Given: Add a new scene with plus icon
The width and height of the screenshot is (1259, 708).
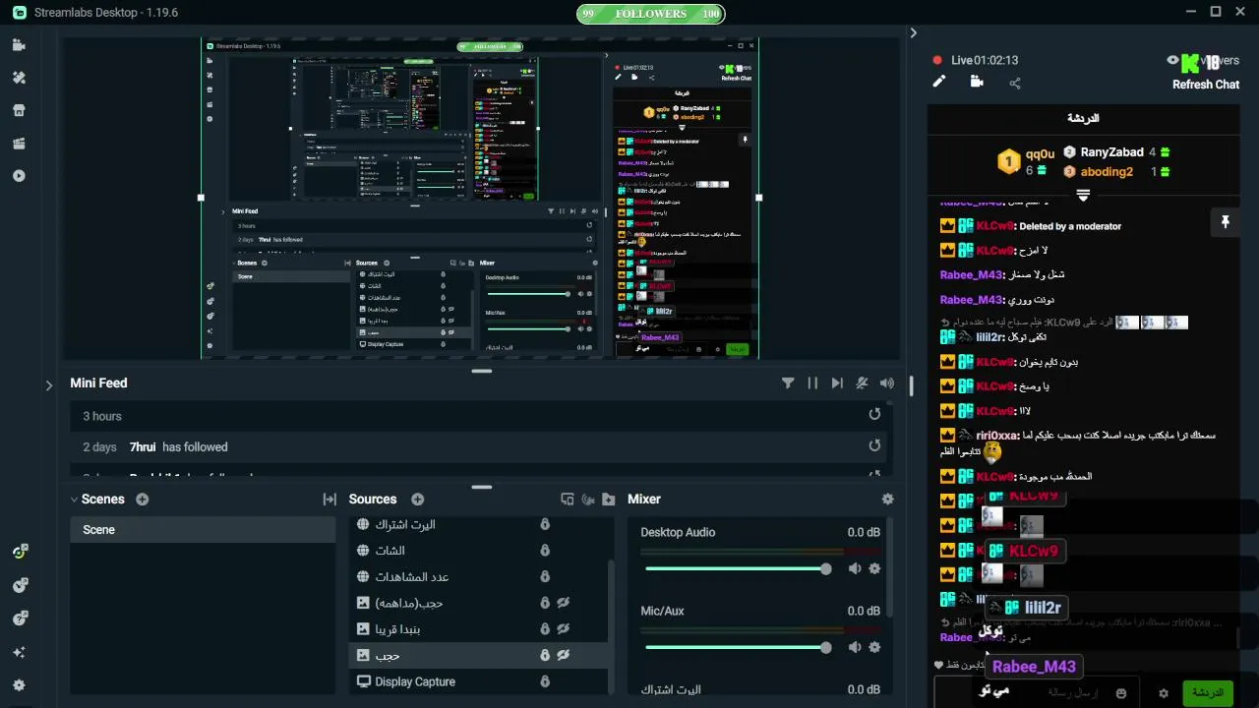Looking at the screenshot, I should [143, 500].
